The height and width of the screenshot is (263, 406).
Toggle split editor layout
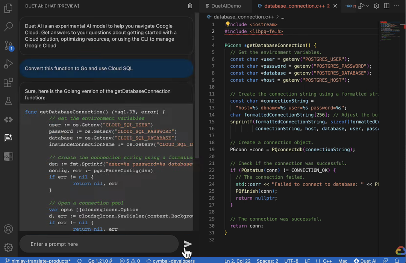(x=386, y=6)
